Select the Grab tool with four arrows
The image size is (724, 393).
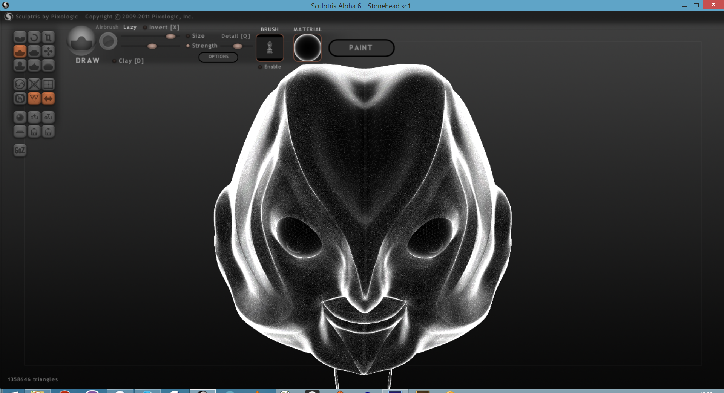tap(48, 51)
